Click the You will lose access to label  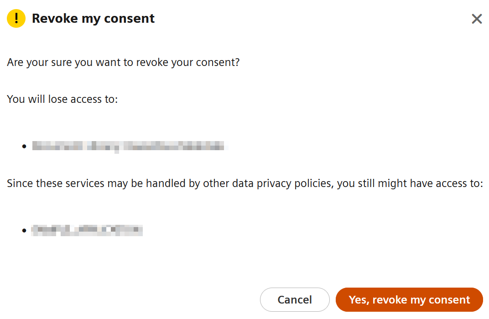(62, 99)
